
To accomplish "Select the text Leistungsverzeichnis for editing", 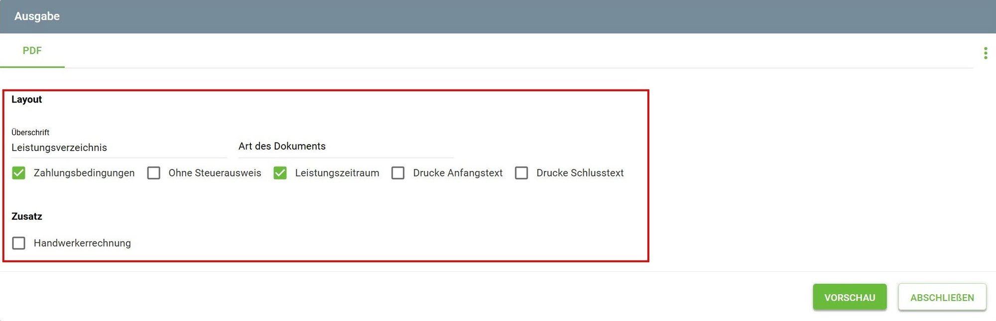I will click(x=60, y=147).
